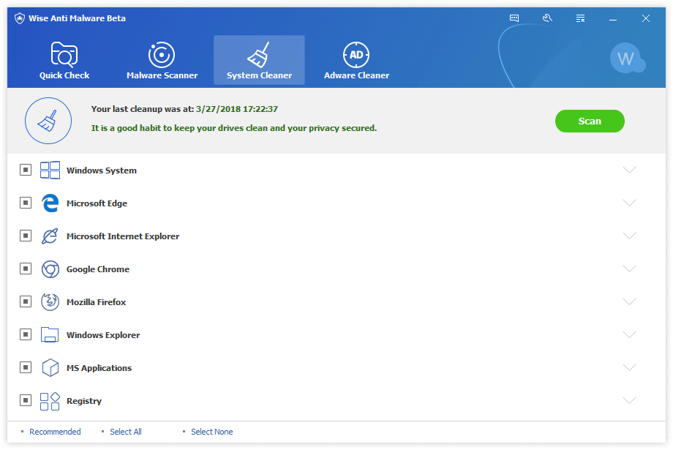The height and width of the screenshot is (450, 673).
Task: Click the Select None link
Action: (x=212, y=432)
